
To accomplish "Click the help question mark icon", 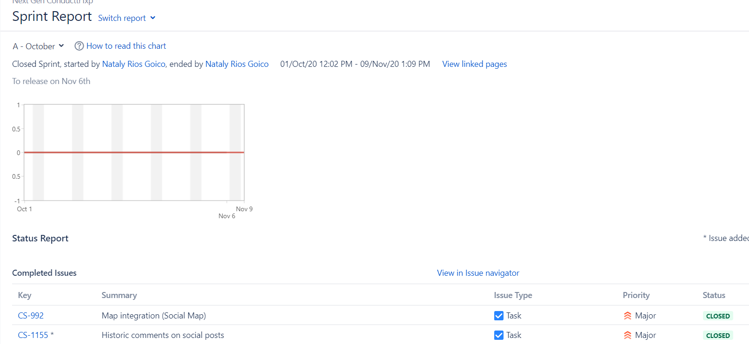I will pos(79,46).
